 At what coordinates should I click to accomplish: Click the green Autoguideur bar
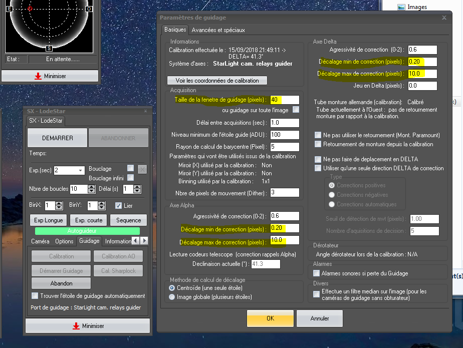[87, 231]
